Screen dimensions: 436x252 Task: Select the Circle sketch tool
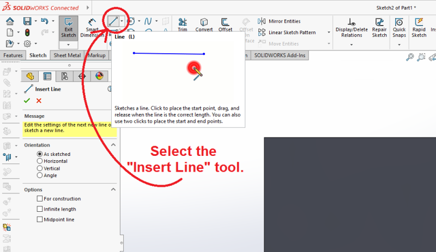pos(131,21)
